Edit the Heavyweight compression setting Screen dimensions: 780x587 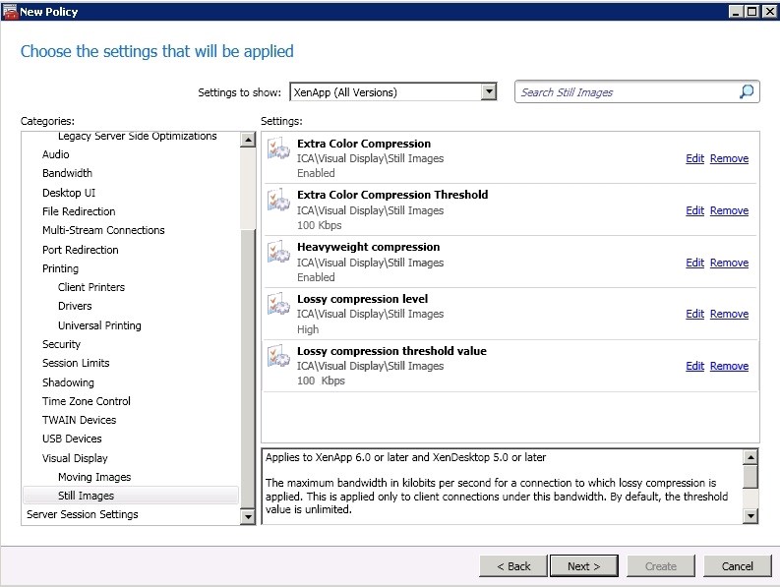tap(694, 263)
